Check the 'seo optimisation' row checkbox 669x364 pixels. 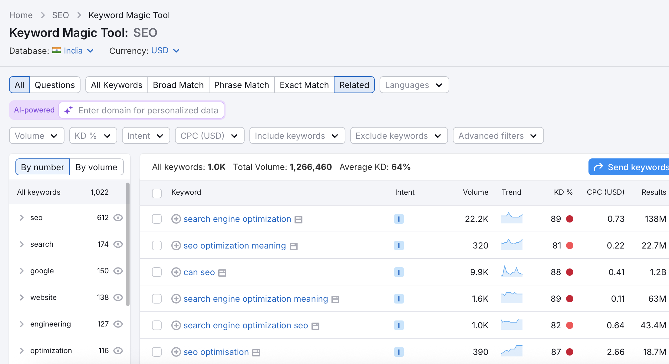[x=157, y=352]
